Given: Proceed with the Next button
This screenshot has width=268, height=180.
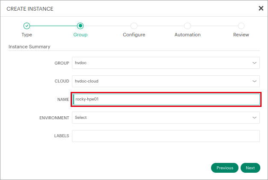Looking at the screenshot, I should coord(250,168).
